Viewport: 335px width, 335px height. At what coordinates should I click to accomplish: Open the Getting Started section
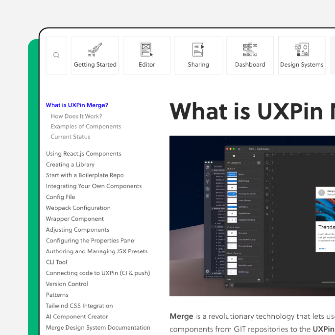[x=95, y=55]
